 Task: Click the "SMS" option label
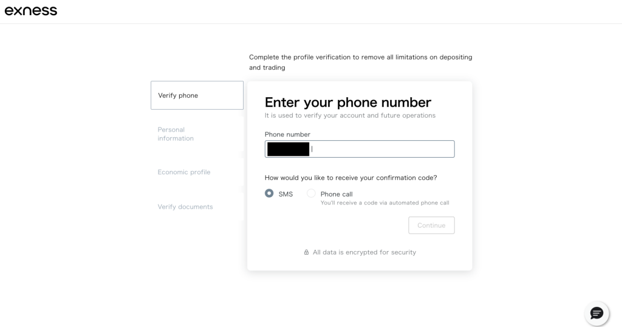pyautogui.click(x=285, y=194)
